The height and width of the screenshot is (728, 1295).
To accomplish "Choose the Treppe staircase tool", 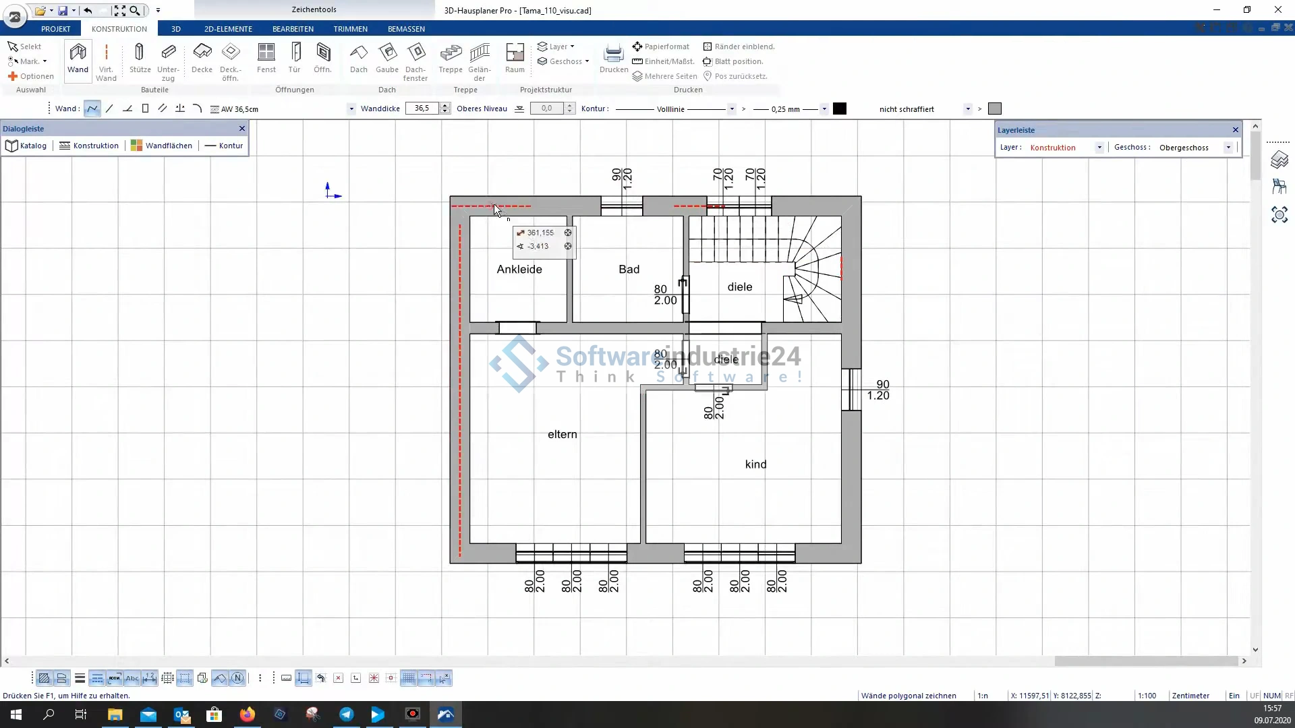I will point(451,59).
